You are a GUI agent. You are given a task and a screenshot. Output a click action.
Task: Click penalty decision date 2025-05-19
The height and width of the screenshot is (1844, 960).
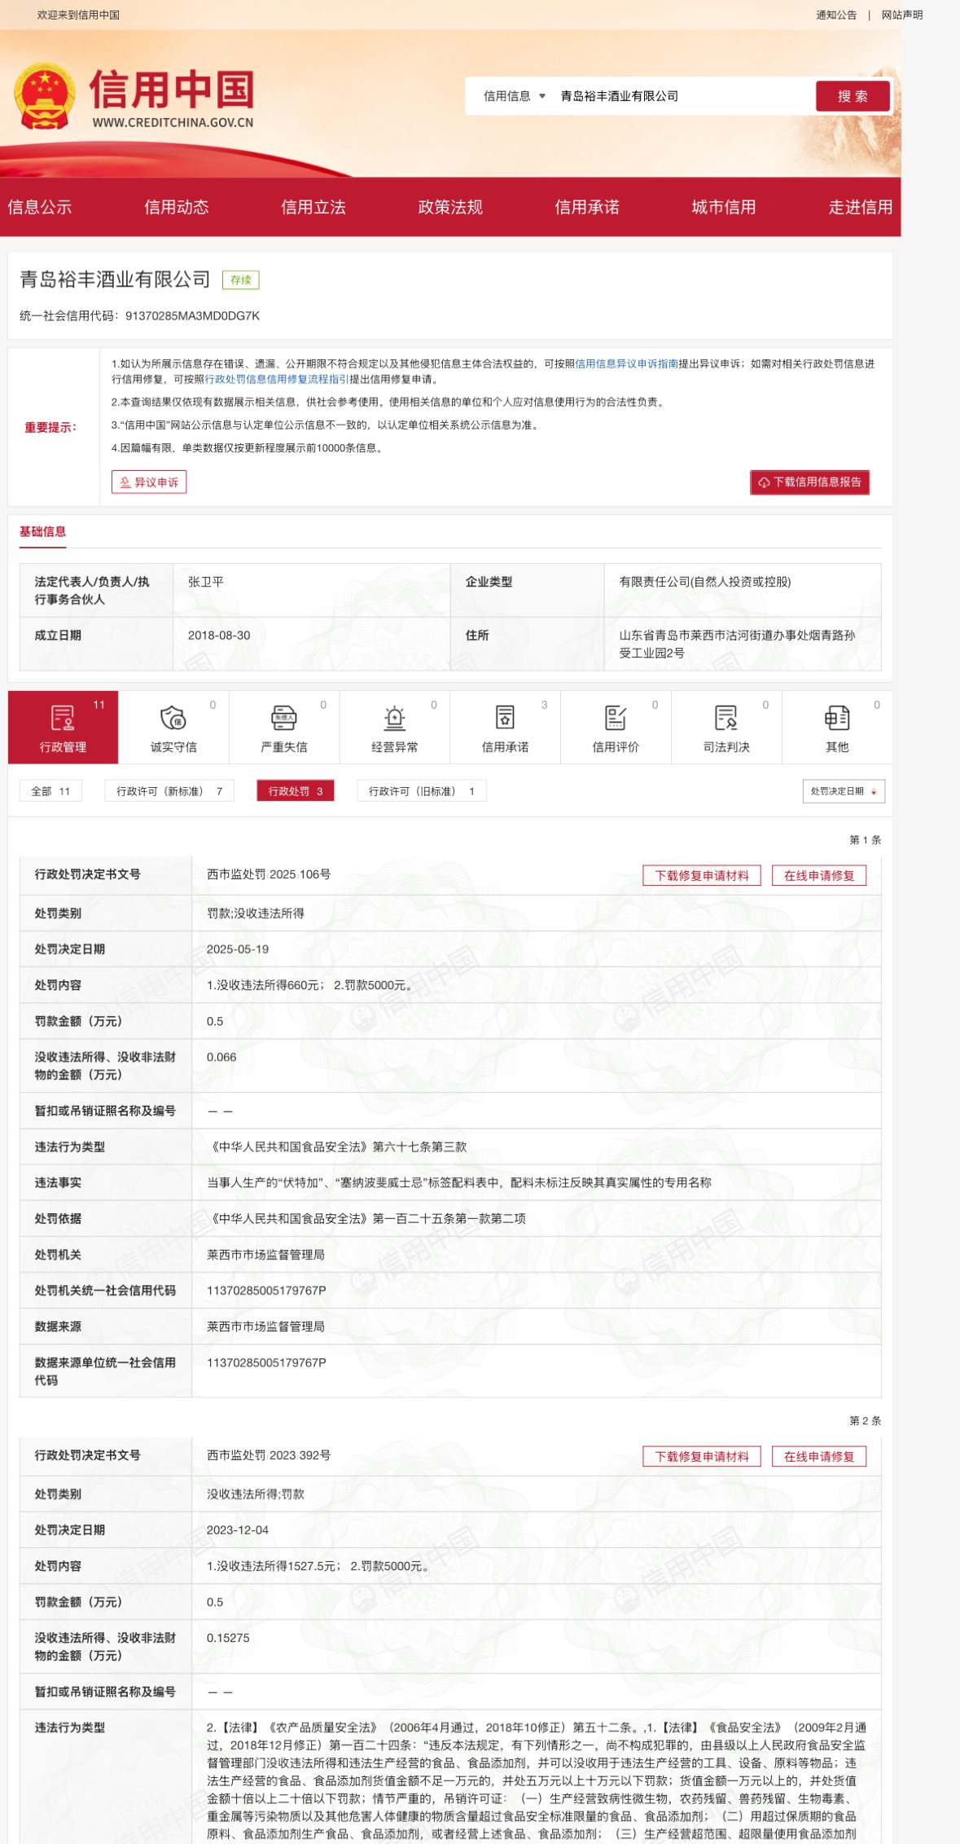pyautogui.click(x=238, y=949)
